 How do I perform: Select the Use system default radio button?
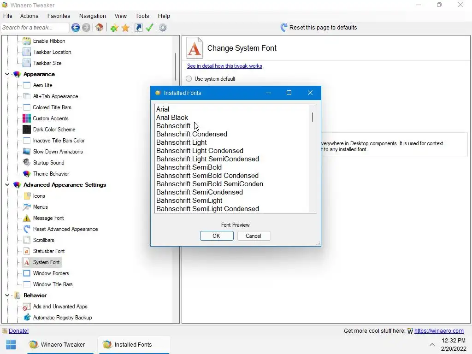pos(189,79)
